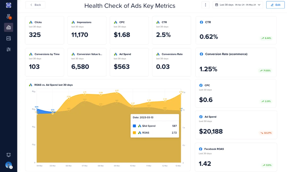The image size is (287, 172).
Task: Click the 2.01% change badge
Action: point(266,101)
